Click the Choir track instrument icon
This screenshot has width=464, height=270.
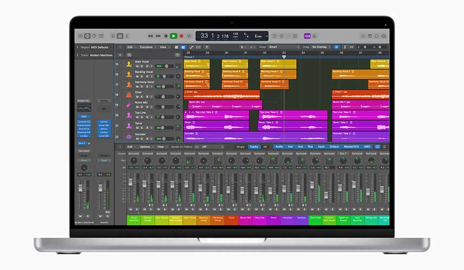coord(129,94)
